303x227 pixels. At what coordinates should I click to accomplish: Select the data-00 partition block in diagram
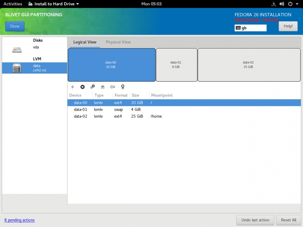(111, 64)
